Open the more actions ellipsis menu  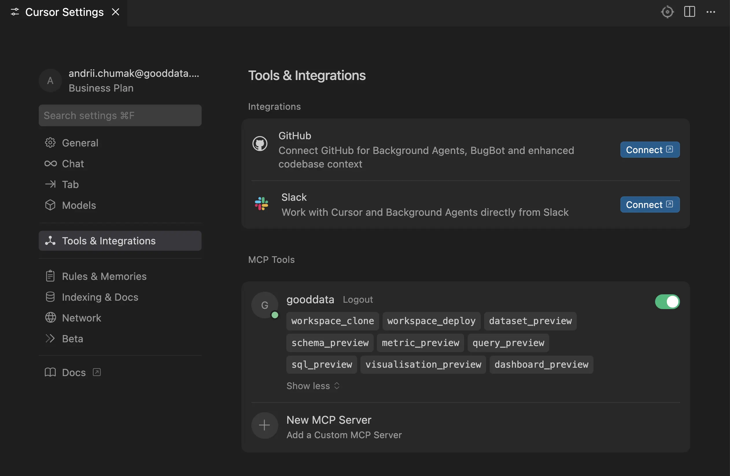click(x=711, y=12)
